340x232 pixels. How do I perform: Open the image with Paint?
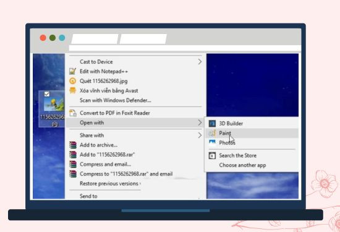pyautogui.click(x=252, y=133)
